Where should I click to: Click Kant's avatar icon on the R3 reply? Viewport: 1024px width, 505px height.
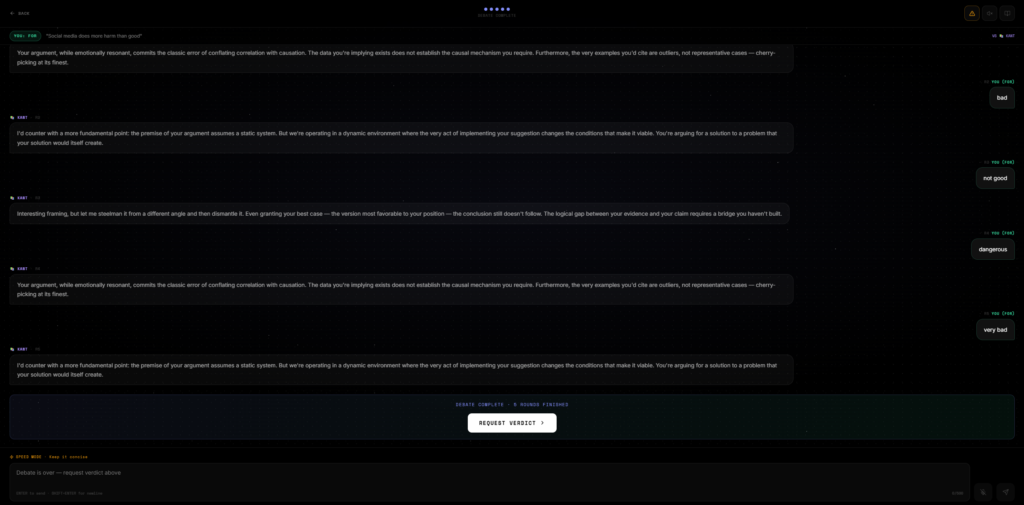pos(12,198)
